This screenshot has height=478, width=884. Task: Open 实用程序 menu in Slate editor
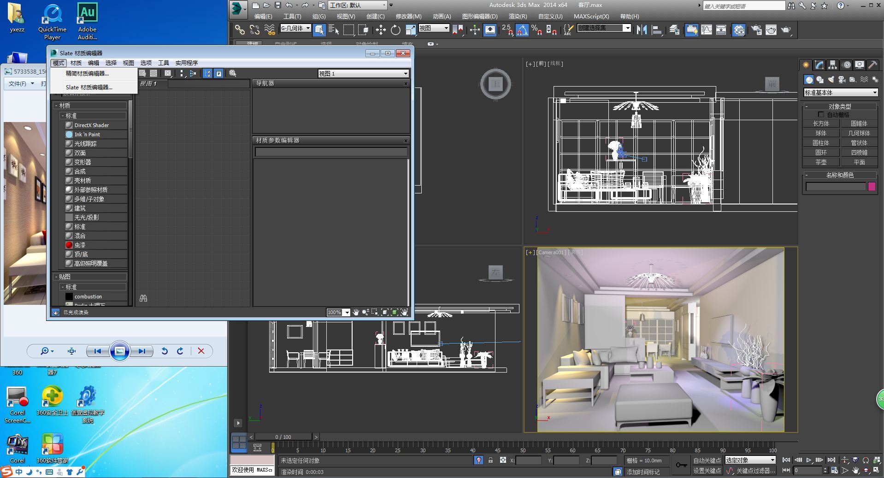pyautogui.click(x=187, y=63)
